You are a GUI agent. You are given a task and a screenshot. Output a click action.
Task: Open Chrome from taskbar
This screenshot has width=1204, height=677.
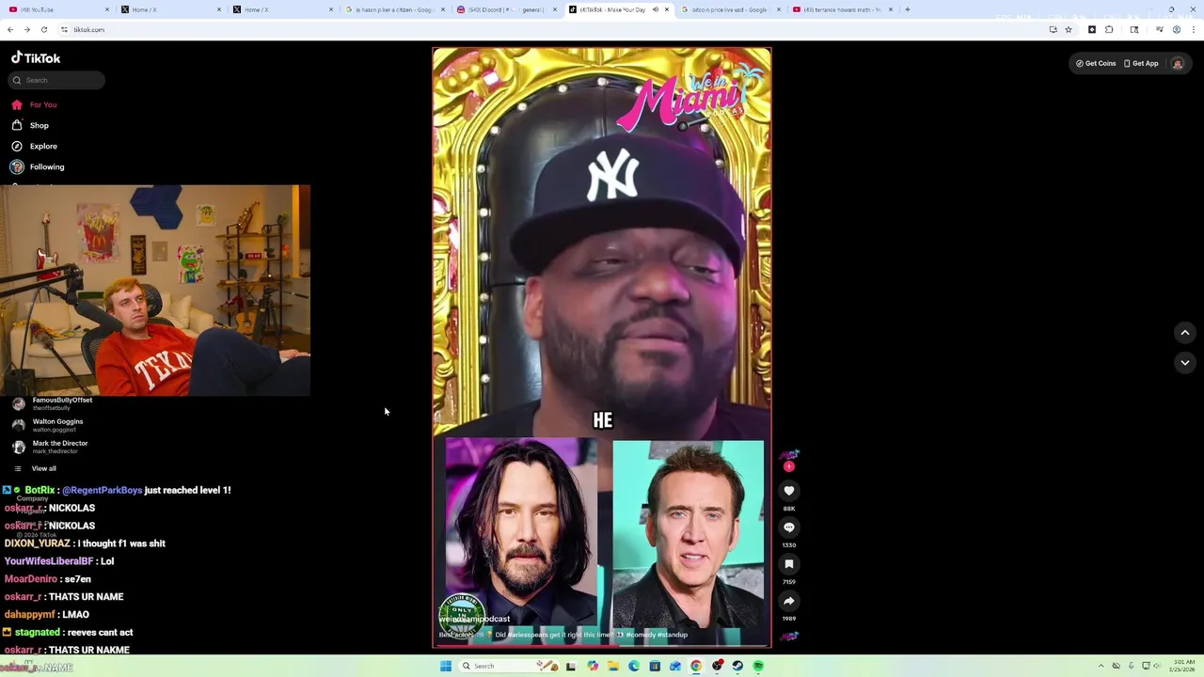pos(696,666)
